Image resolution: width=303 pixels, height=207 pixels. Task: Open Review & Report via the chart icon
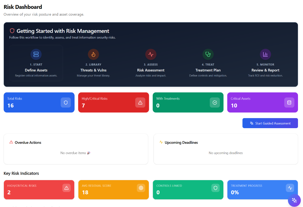[x=265, y=54]
